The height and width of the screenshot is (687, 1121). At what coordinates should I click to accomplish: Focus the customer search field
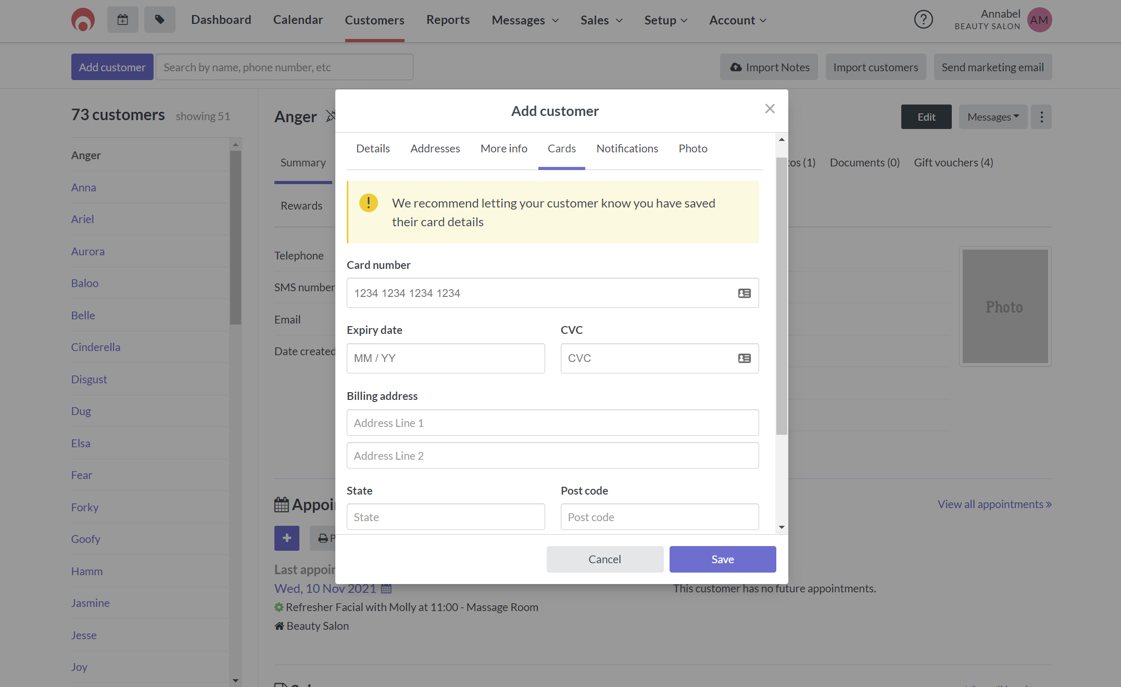(x=284, y=67)
